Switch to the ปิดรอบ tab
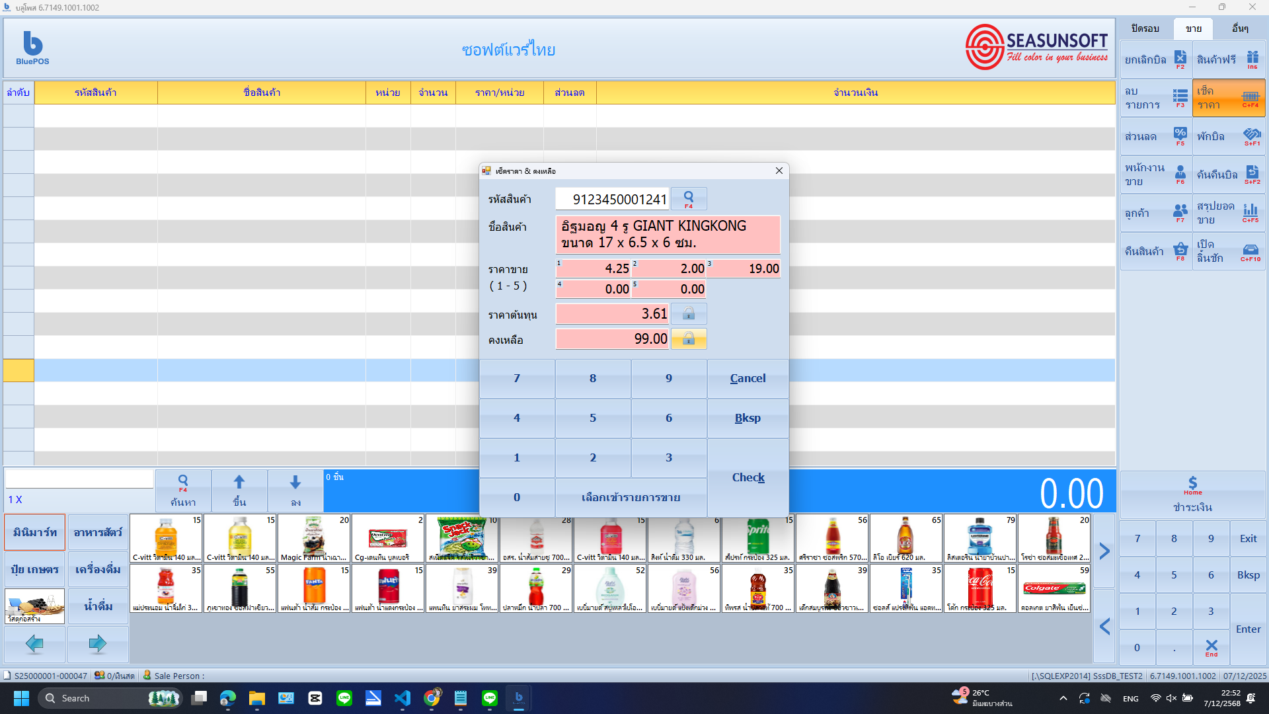1269x714 pixels. click(1145, 28)
